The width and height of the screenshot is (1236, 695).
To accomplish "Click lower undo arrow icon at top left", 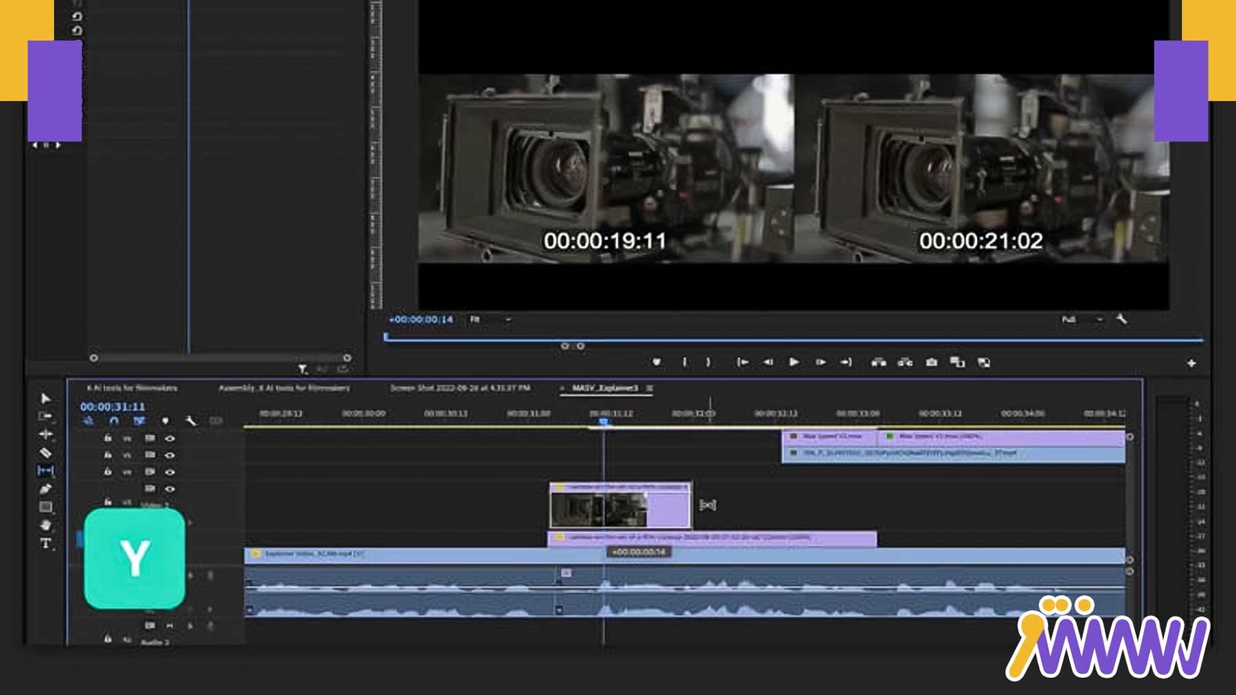I will pyautogui.click(x=77, y=30).
